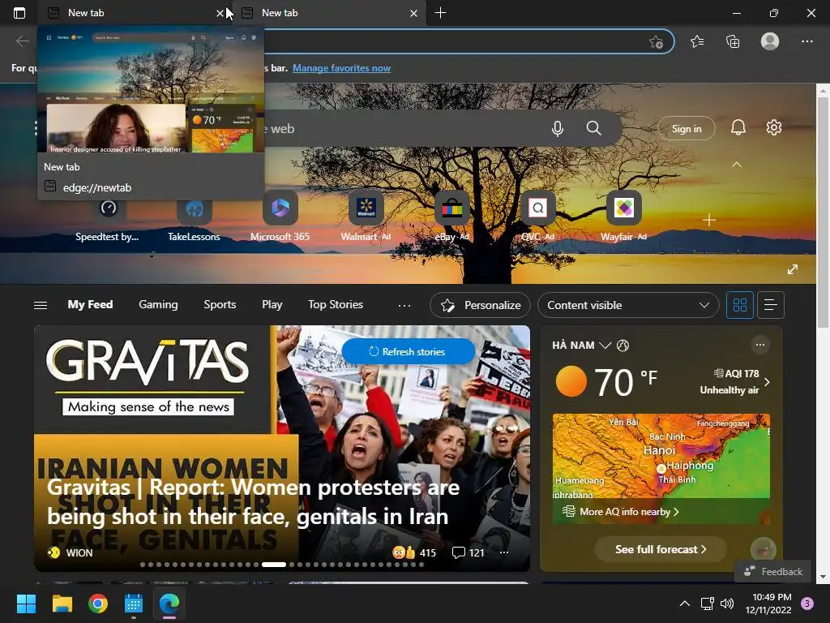Click Refresh stories button

409,351
